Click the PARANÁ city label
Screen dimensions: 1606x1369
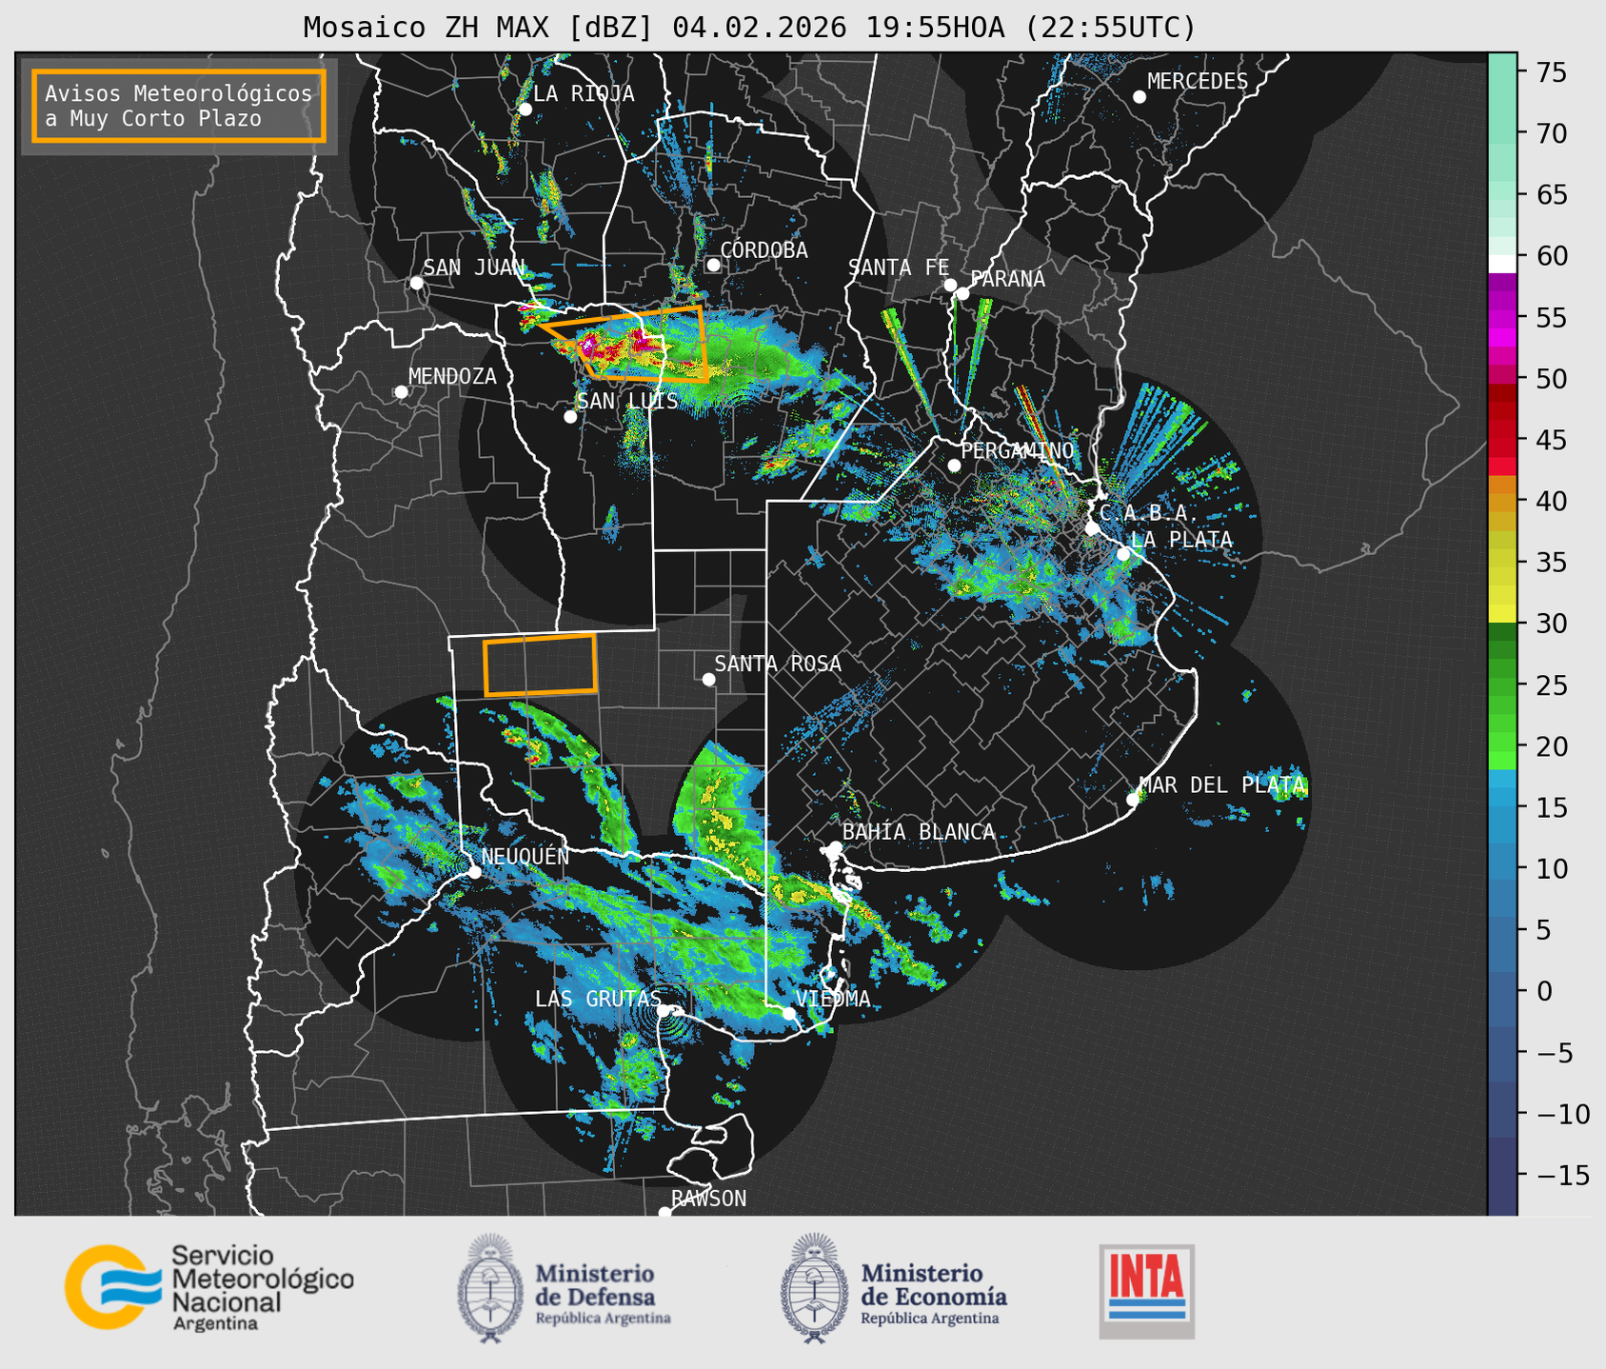click(1007, 279)
